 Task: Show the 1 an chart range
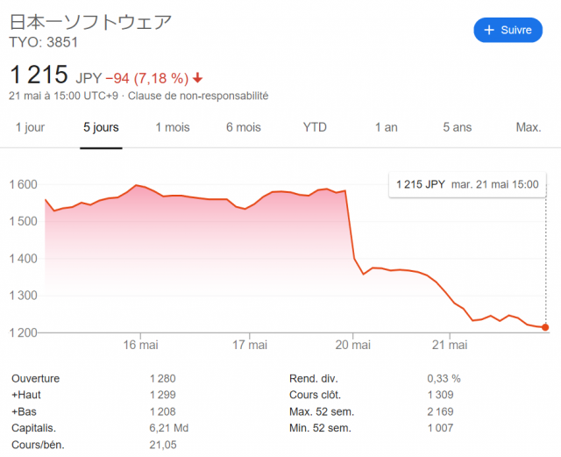(386, 127)
